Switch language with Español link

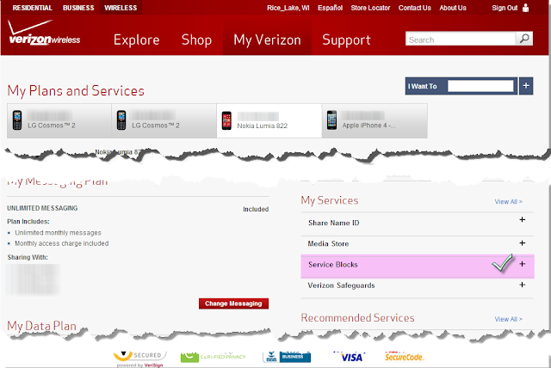tap(330, 8)
